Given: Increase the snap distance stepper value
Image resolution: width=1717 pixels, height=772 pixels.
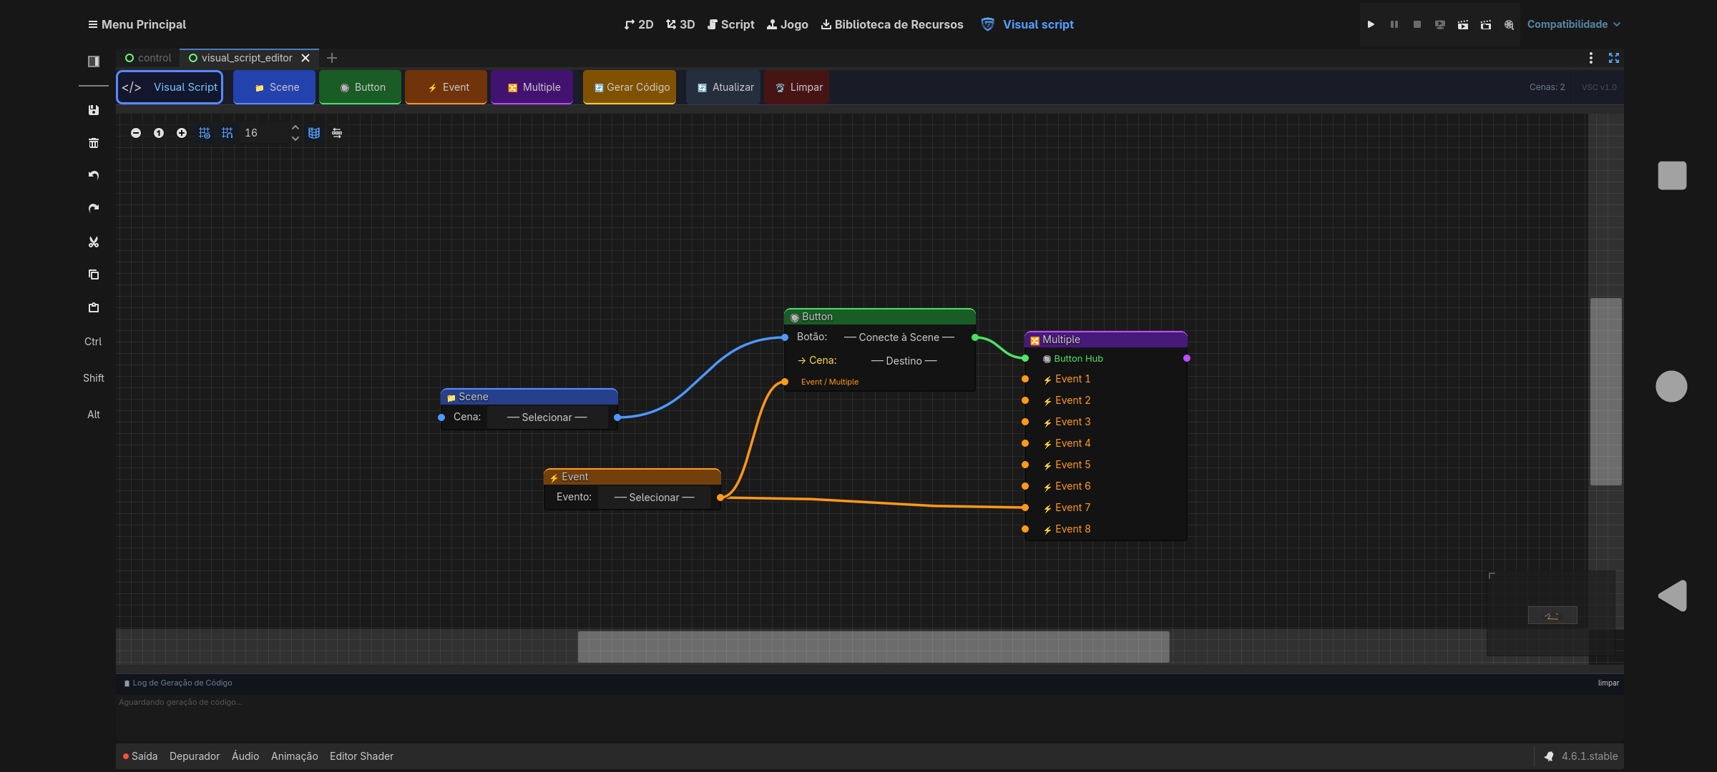Looking at the screenshot, I should click(295, 128).
